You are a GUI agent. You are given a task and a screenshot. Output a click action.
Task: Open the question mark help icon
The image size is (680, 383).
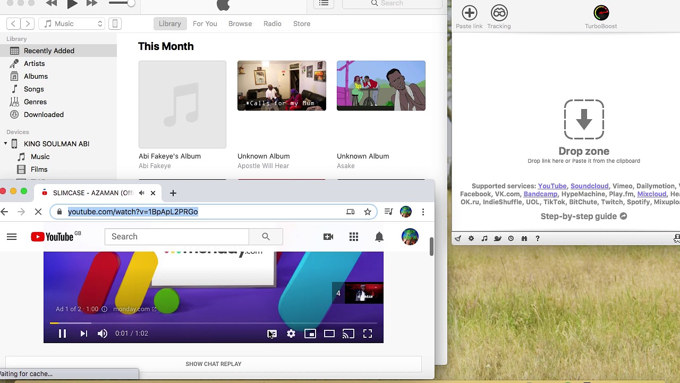[538, 238]
